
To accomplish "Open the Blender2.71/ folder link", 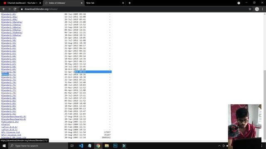I will point(9,74).
